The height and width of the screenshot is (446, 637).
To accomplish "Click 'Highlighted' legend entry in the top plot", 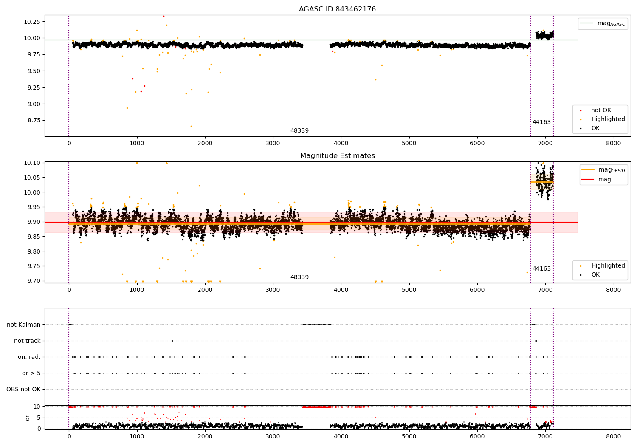I will (608, 119).
